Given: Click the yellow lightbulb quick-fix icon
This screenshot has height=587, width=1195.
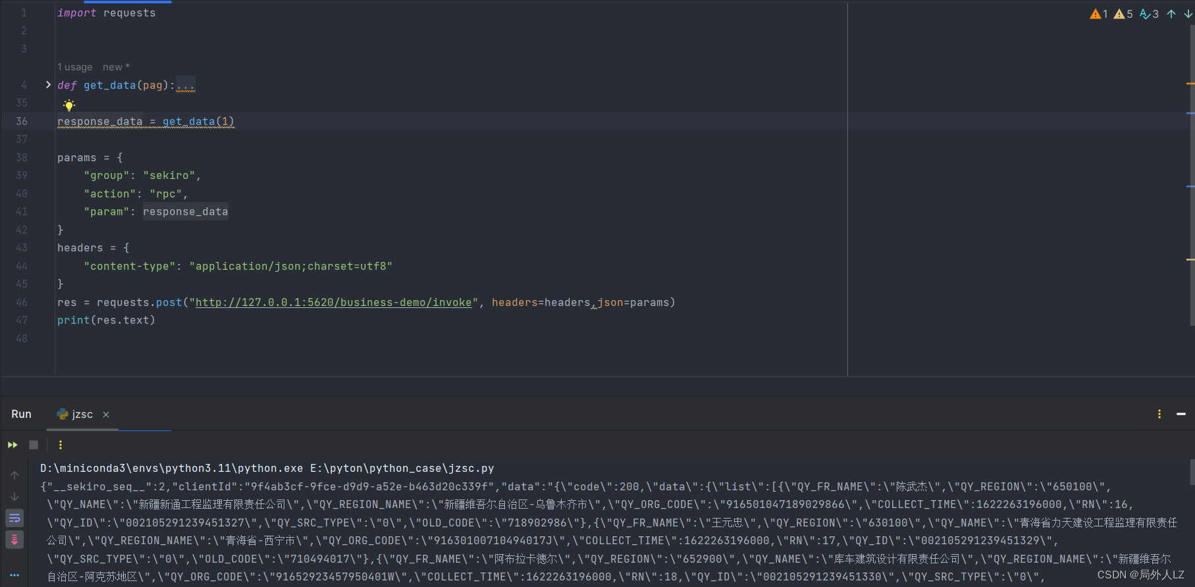Looking at the screenshot, I should pos(69,105).
